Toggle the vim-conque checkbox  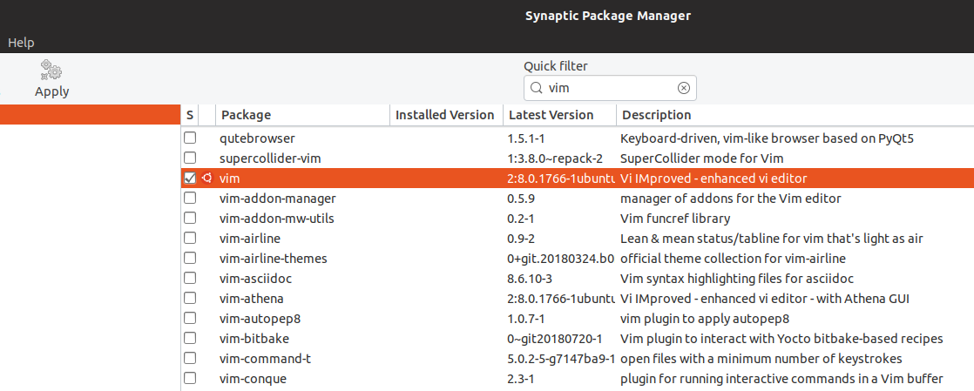190,378
